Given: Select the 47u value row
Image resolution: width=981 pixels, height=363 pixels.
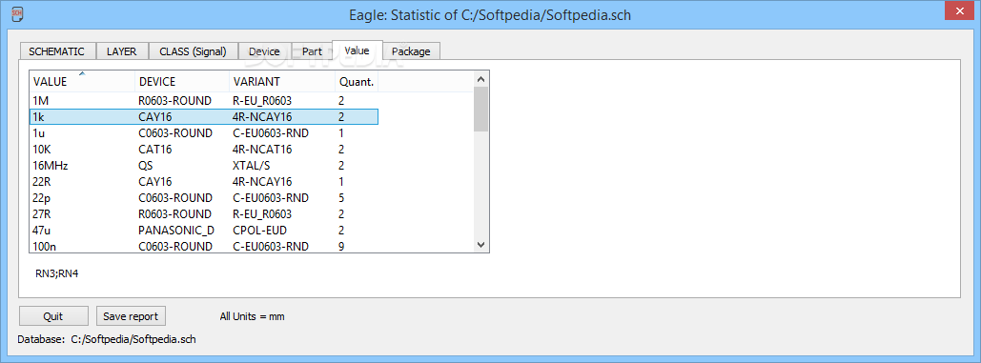Looking at the screenshot, I should pyautogui.click(x=204, y=230).
